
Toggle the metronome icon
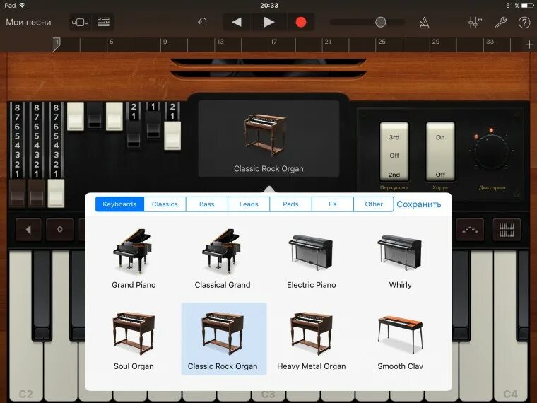[x=425, y=23]
